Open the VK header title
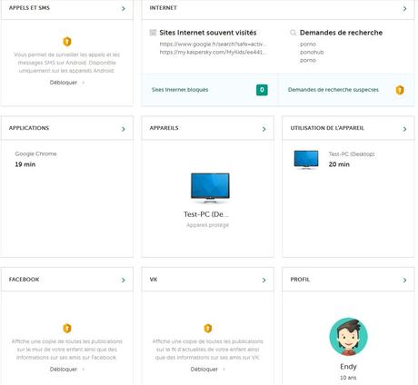418x385 pixels. (x=154, y=280)
